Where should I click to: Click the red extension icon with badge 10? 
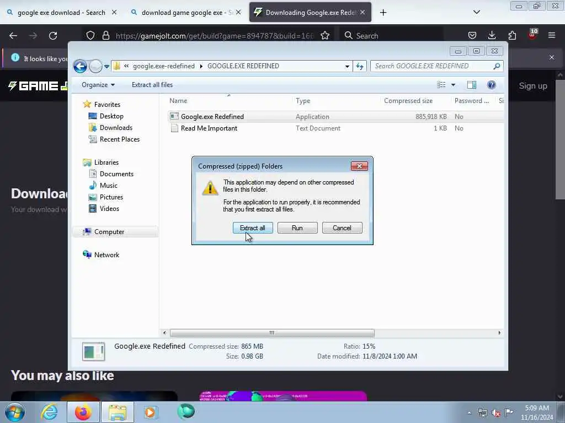pos(532,35)
